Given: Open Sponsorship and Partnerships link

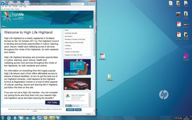Looking at the screenshot, I should click(77, 42).
